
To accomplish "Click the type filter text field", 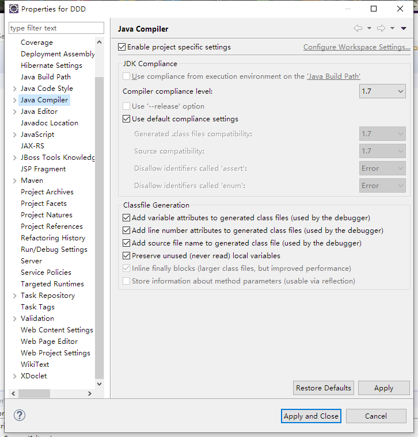I will pos(56,28).
